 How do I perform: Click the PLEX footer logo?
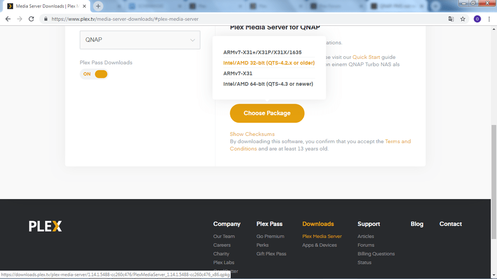point(45,226)
